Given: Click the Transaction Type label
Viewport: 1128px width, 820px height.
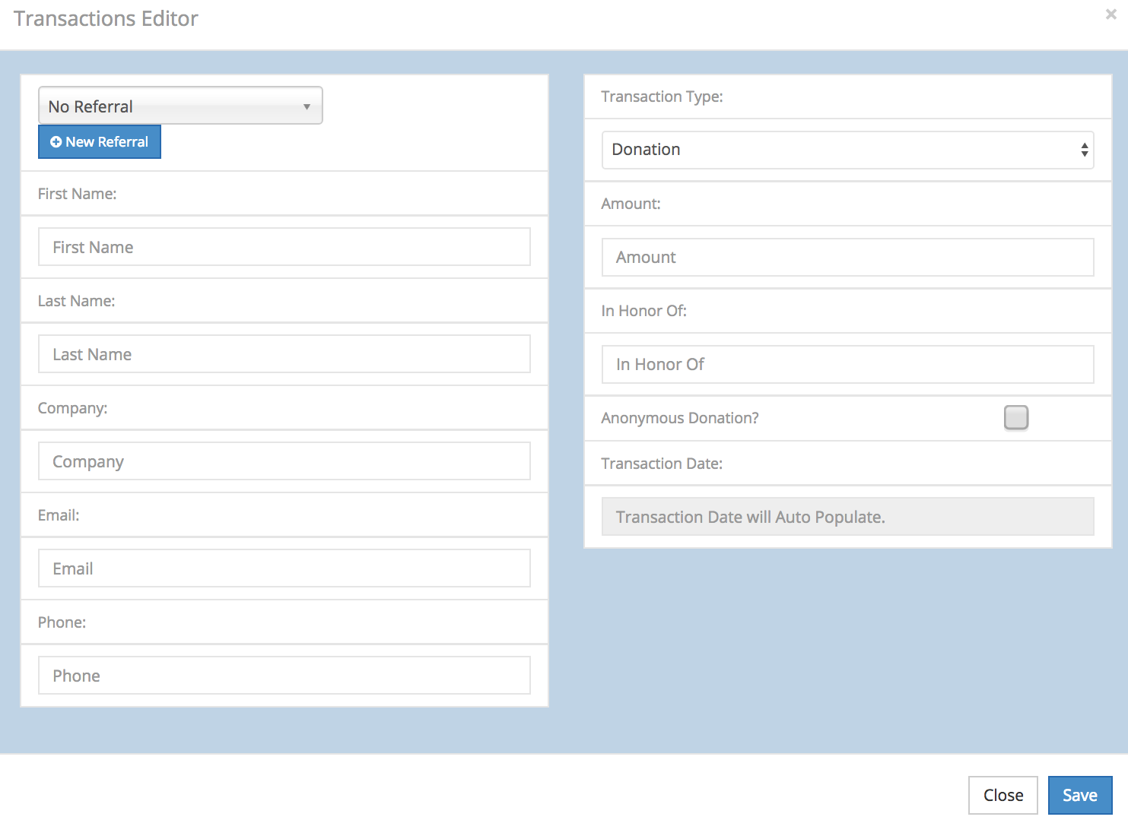Looking at the screenshot, I should [x=662, y=97].
